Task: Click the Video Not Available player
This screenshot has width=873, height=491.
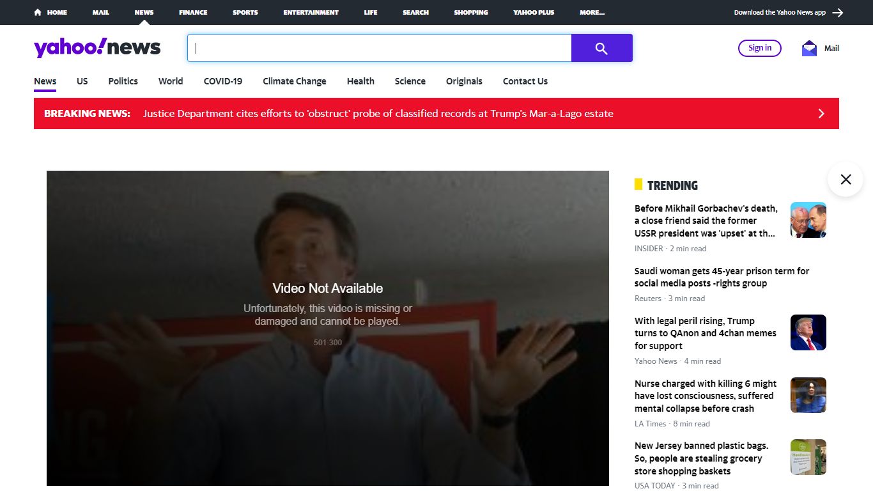Action: [328, 328]
